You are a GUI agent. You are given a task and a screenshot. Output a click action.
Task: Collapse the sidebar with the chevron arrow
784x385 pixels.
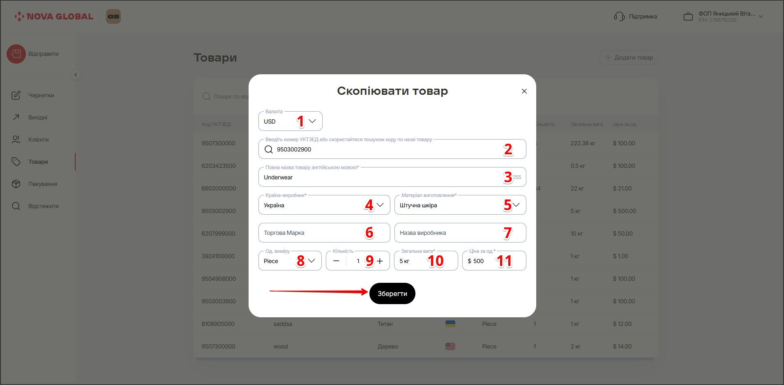click(x=76, y=75)
